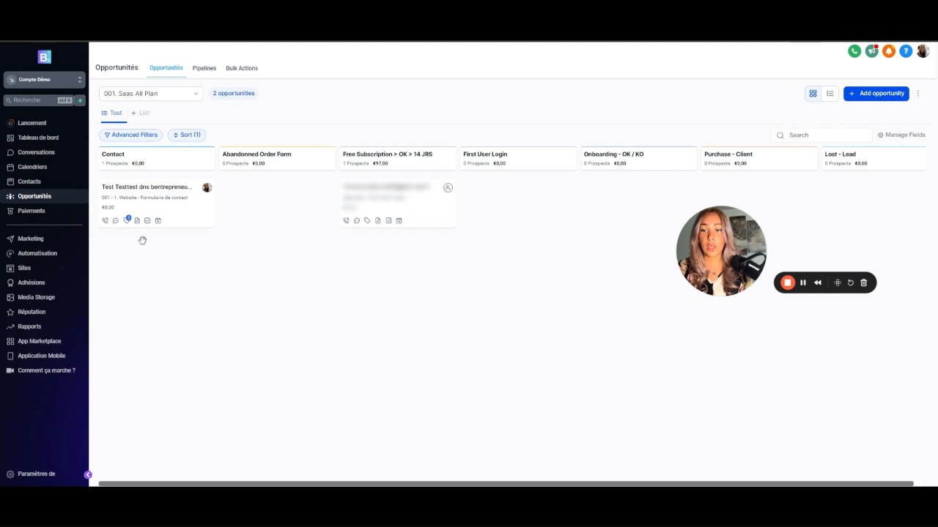
Task: Click the tags icon on Test Testtest card
Action: [126, 220]
